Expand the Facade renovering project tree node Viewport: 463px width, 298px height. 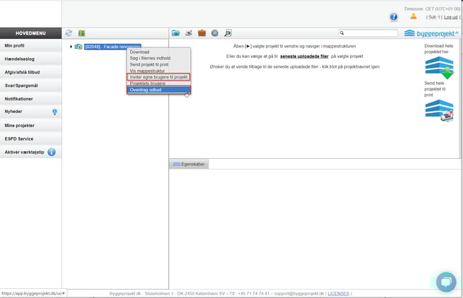pos(71,47)
